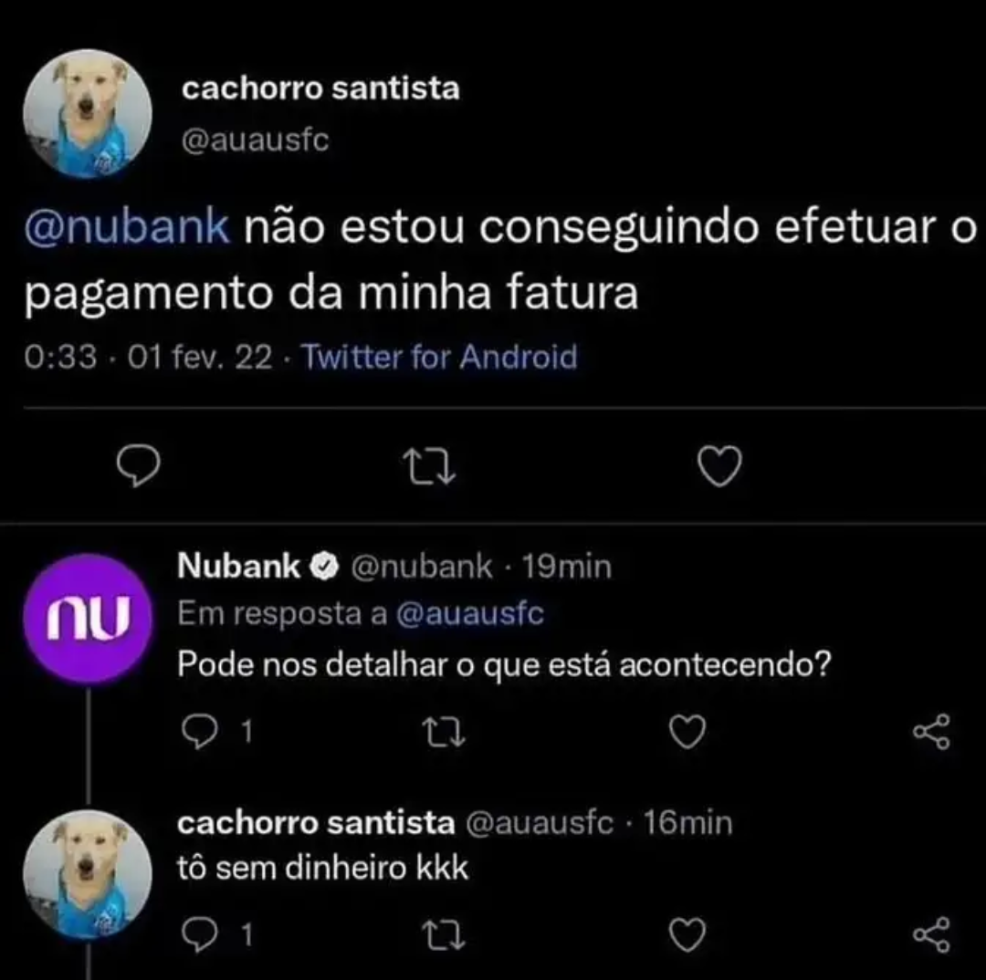Like the main tweet about fatura
Screen dimensions: 986x980
click(719, 468)
